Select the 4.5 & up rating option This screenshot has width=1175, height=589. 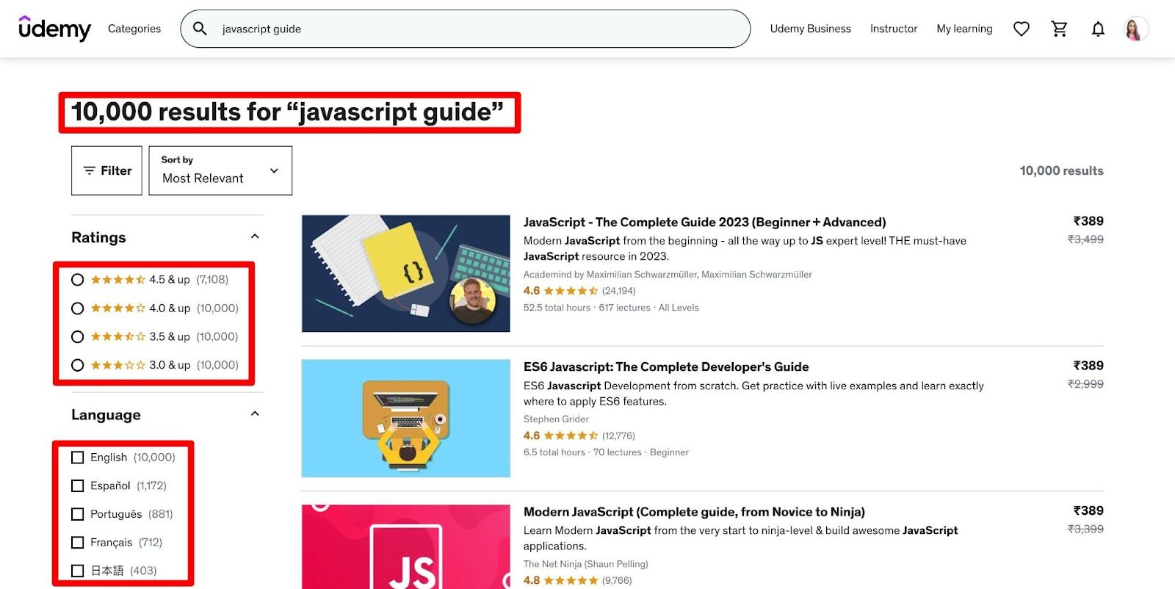77,280
